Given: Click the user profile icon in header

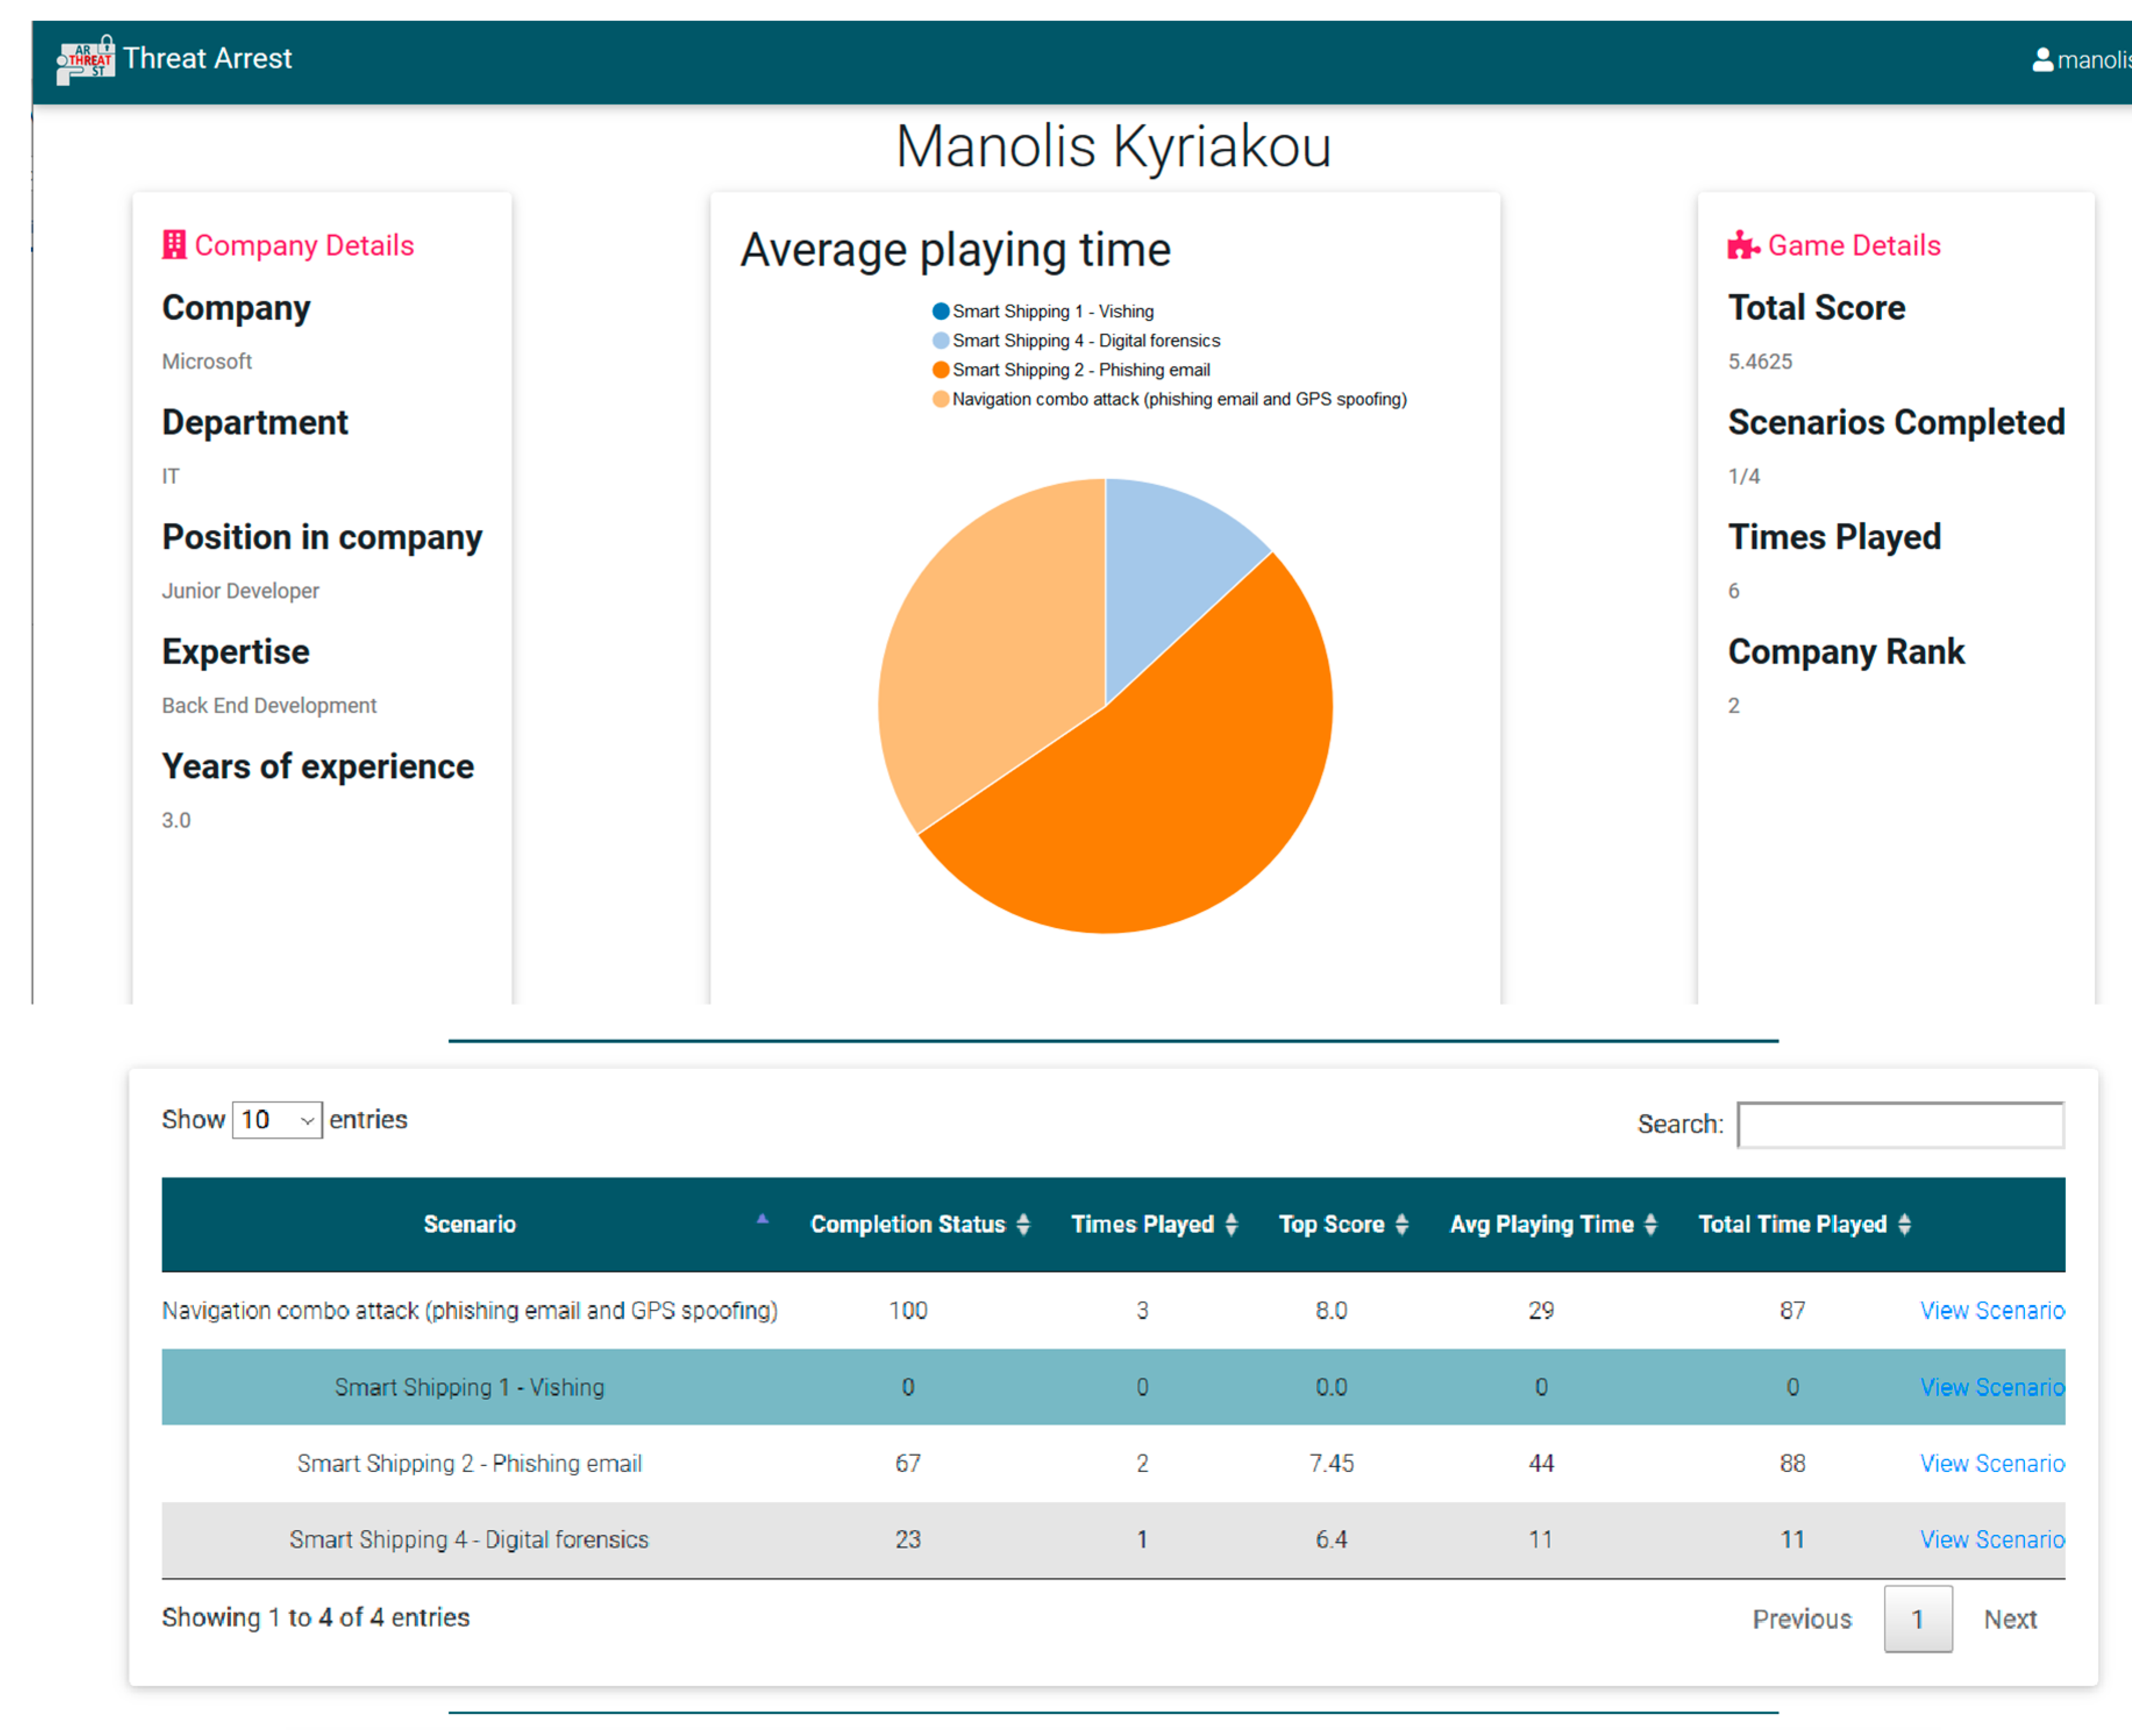Looking at the screenshot, I should [x=2042, y=60].
